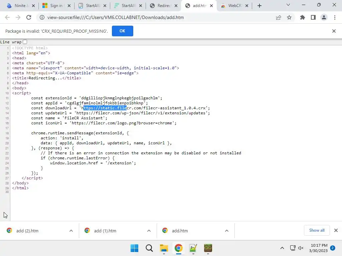
Task: Go back to previous page
Action: (x=7, y=17)
